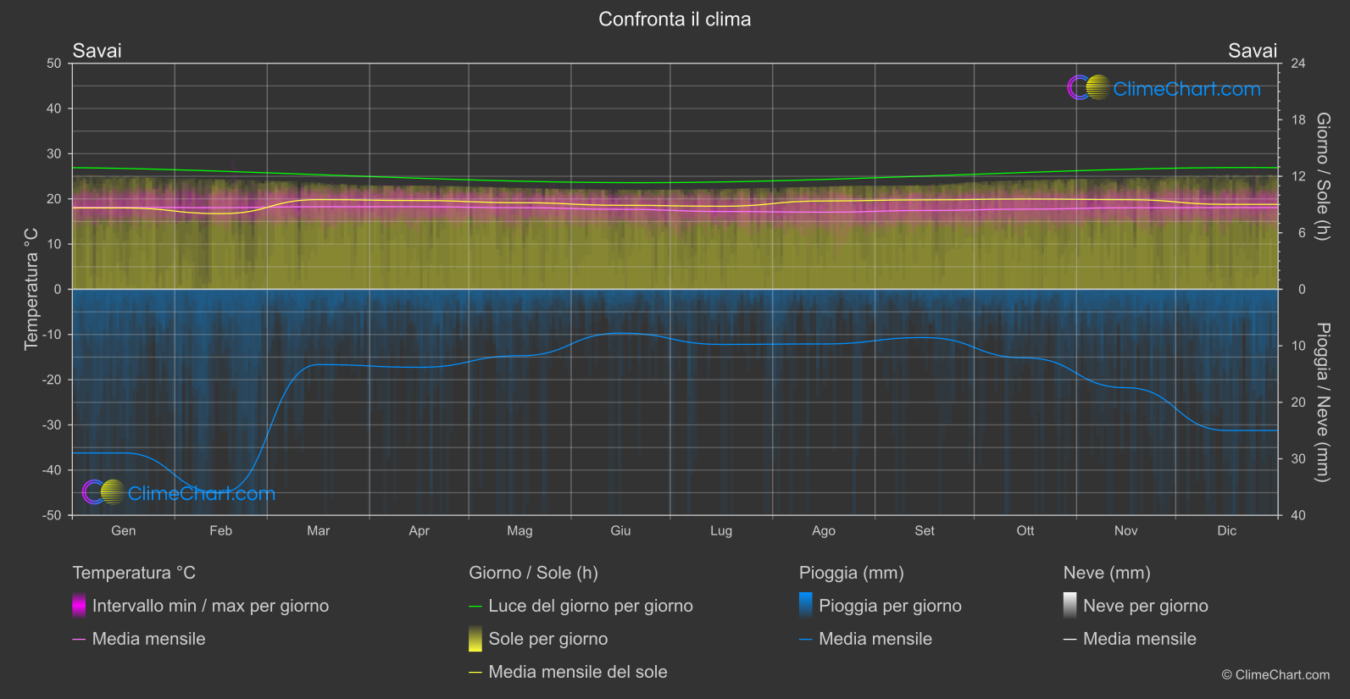Click the chart title 'Confronta il clima'
This screenshot has width=1350, height=699.
coord(675,19)
